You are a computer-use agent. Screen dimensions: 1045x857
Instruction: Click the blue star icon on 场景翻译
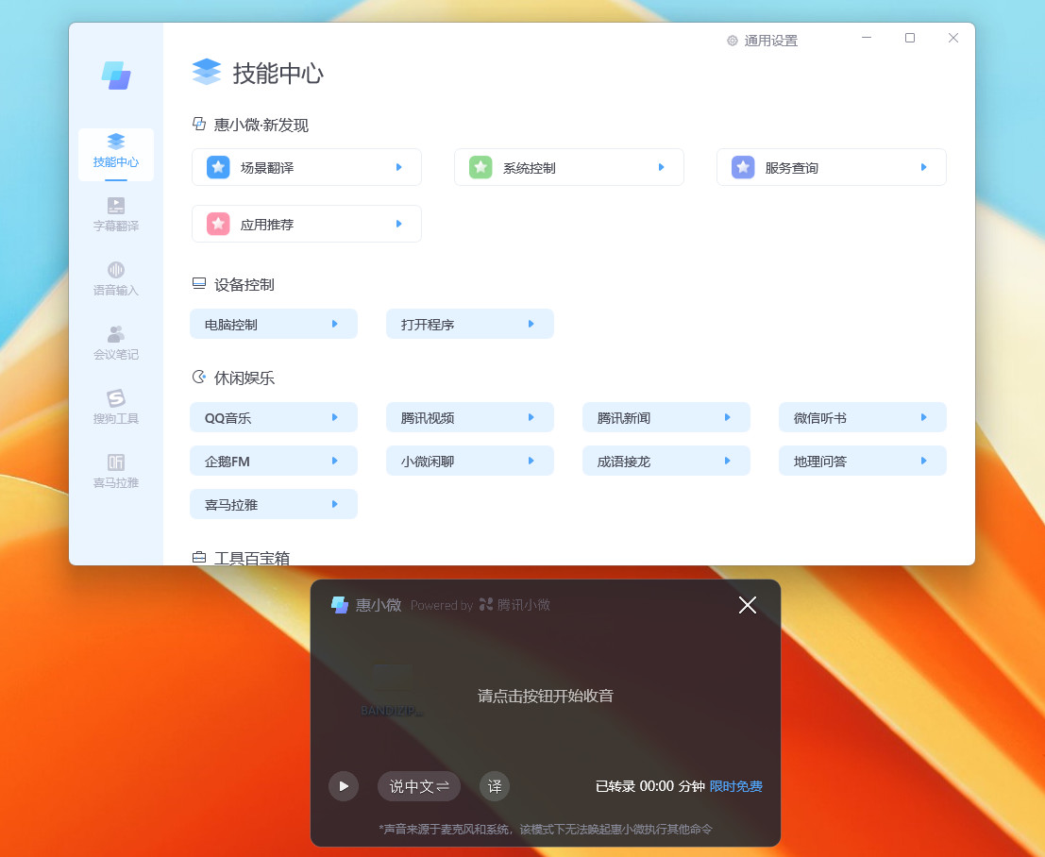pos(218,167)
